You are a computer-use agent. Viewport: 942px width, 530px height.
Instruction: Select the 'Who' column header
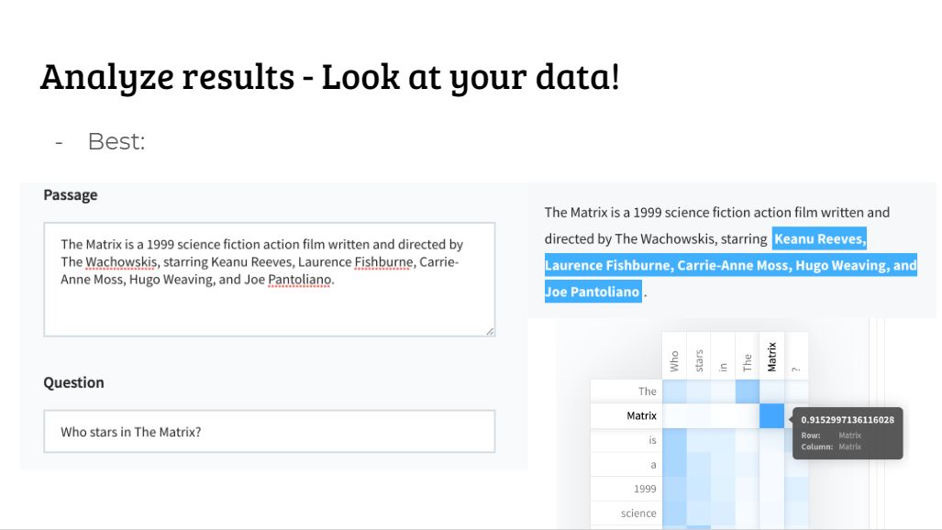674,359
